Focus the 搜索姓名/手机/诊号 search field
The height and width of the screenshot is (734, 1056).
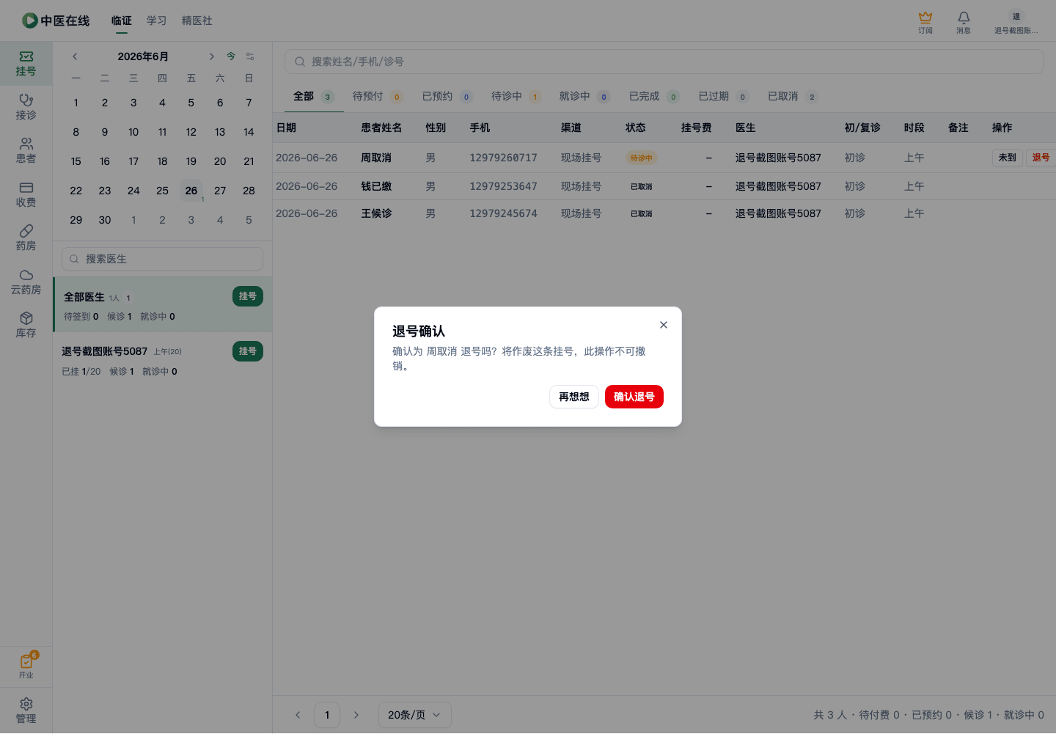[x=664, y=62]
